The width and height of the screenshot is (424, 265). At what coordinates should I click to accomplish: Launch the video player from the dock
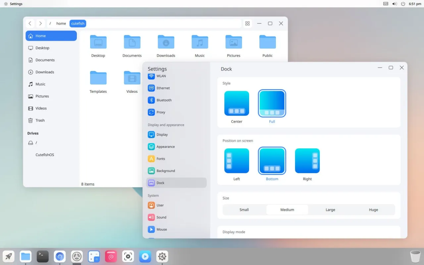pyautogui.click(x=145, y=256)
